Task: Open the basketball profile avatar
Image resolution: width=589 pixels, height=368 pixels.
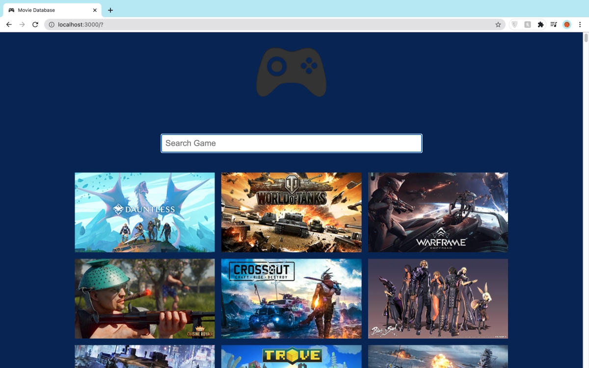Action: click(x=567, y=25)
